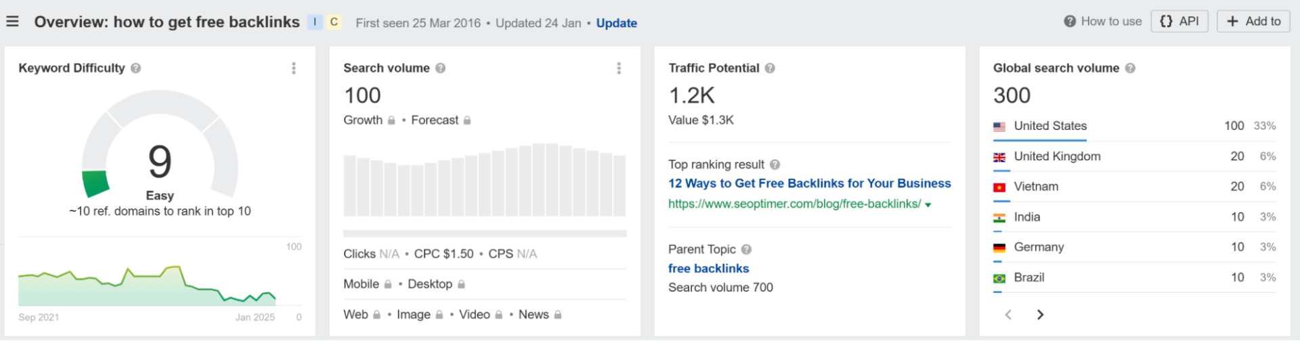1300x341 pixels.
Task: Click the lock icon next to Growth
Action: tap(391, 120)
